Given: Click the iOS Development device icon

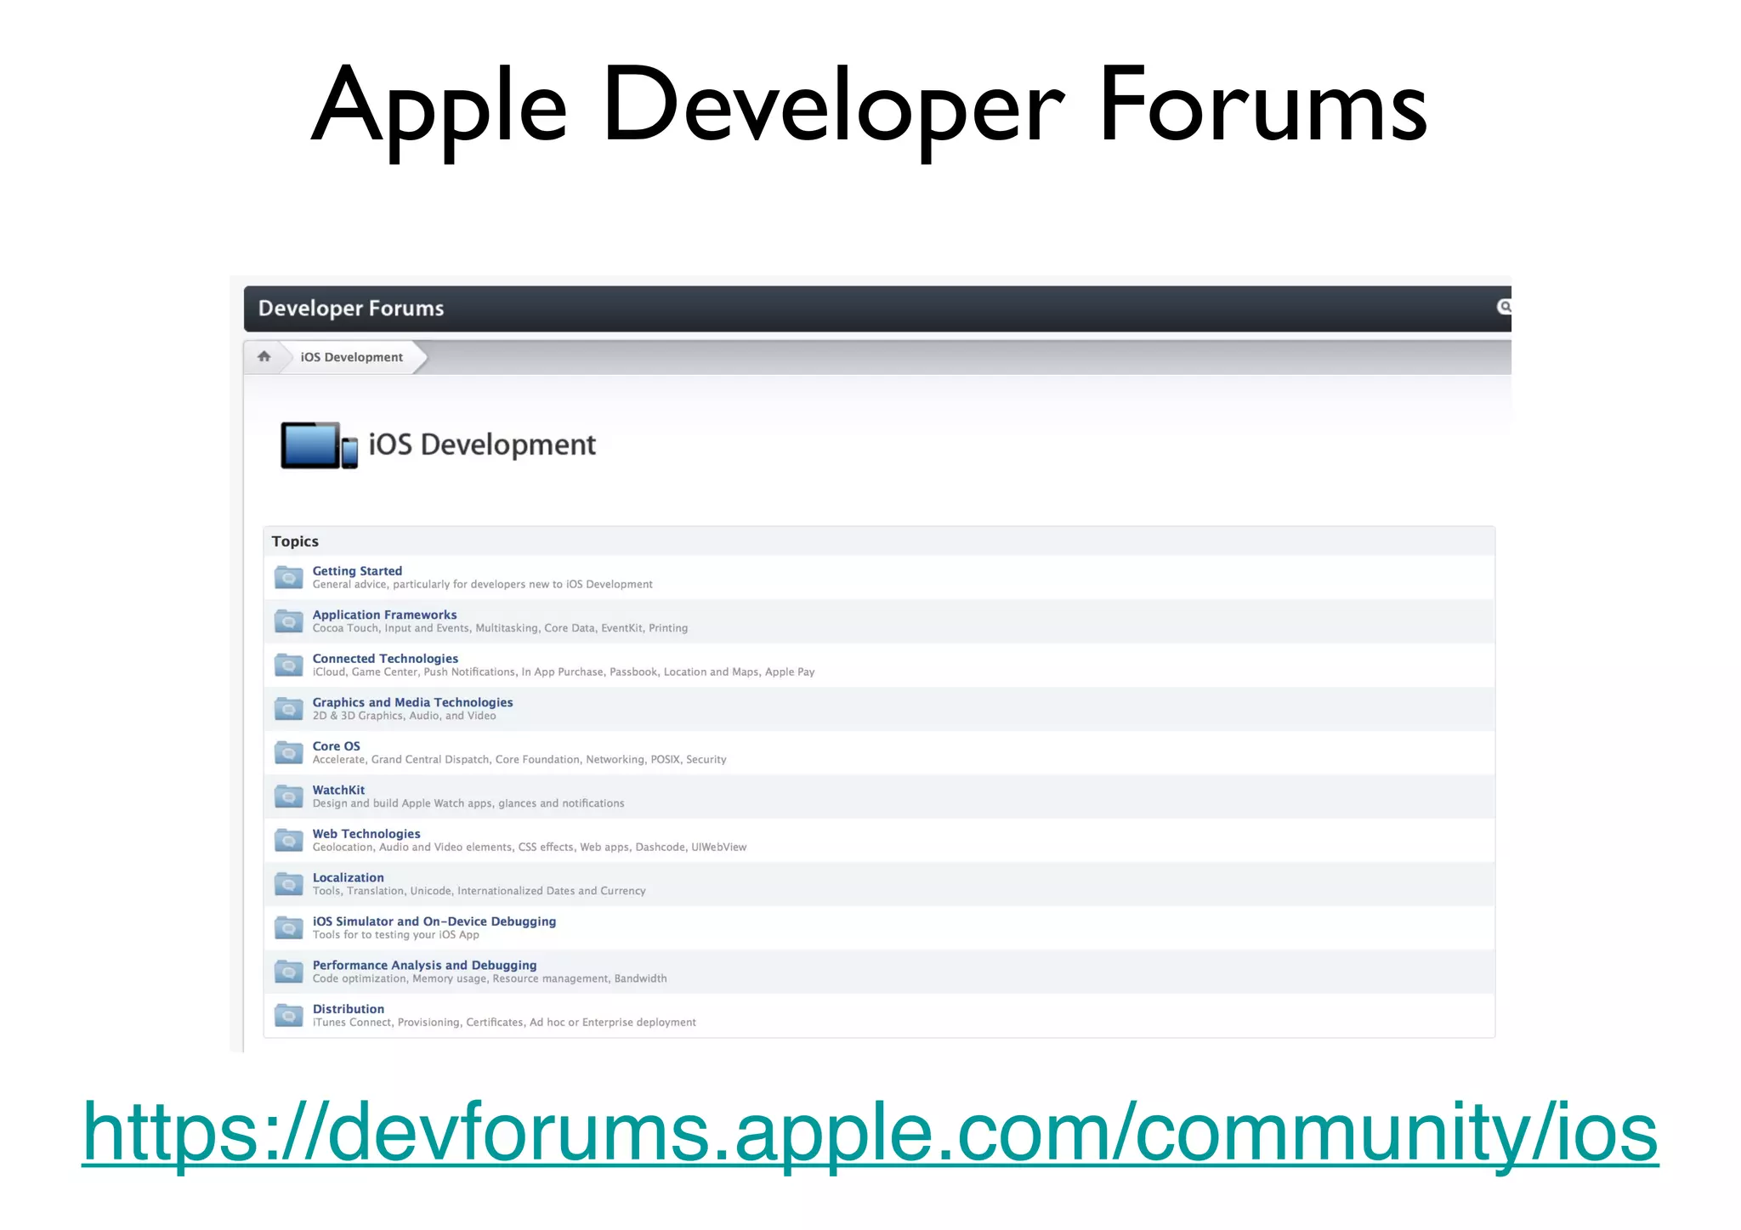Looking at the screenshot, I should pos(319,445).
